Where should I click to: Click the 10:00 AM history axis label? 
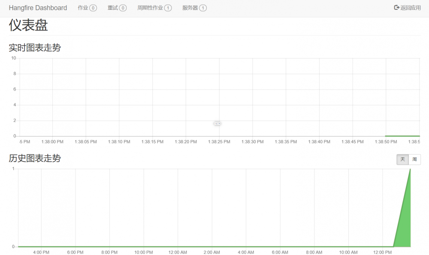click(x=348, y=252)
